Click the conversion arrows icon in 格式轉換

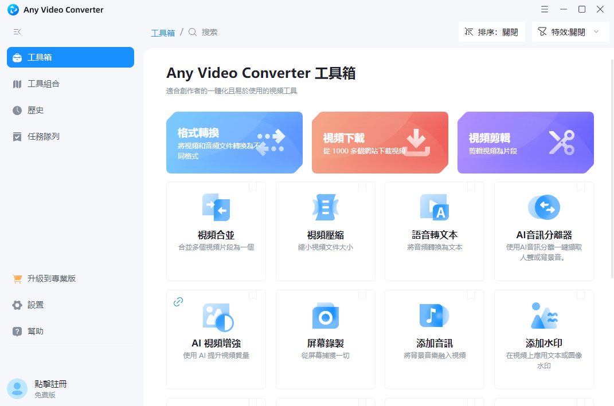point(271,143)
